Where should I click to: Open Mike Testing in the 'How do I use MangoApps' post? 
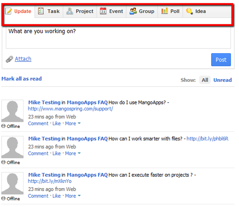click(x=44, y=103)
